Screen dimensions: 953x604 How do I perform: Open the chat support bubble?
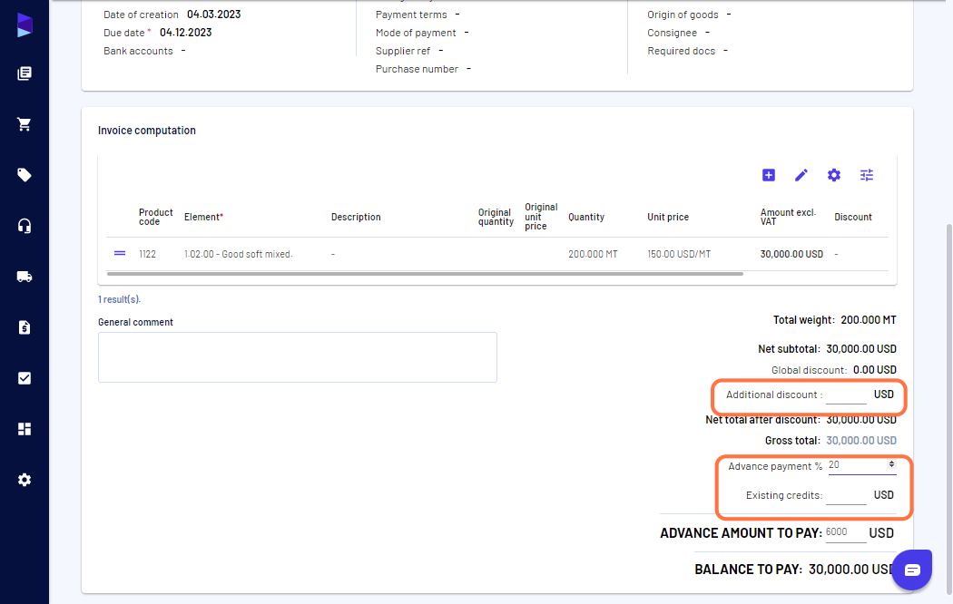click(x=911, y=570)
